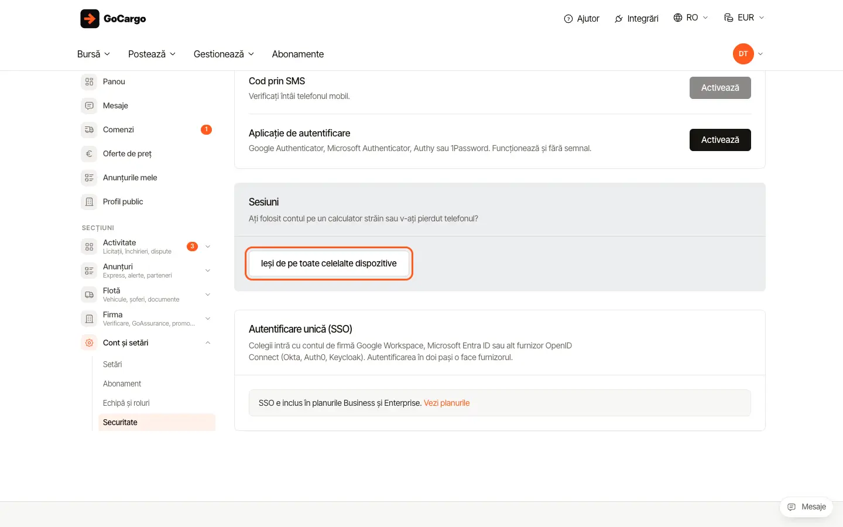
Task: Click the Ajutor help icon
Action: [x=568, y=19]
